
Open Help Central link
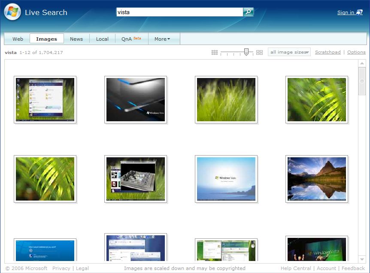pos(296,268)
